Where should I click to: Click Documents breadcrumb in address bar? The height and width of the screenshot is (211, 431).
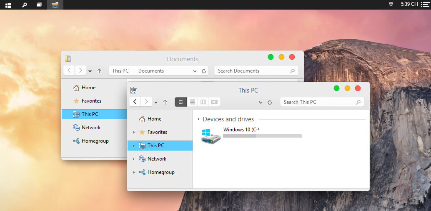coord(151,71)
